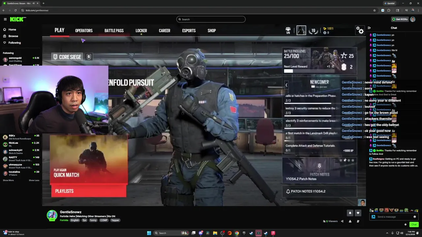Screen dimensions: 422x237
Task: Open the schneckyirl recommended channel
Action: (x=21, y=151)
